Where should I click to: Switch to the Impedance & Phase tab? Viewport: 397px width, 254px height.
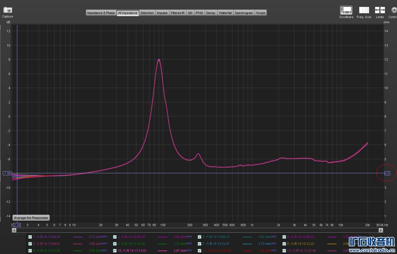(101, 13)
